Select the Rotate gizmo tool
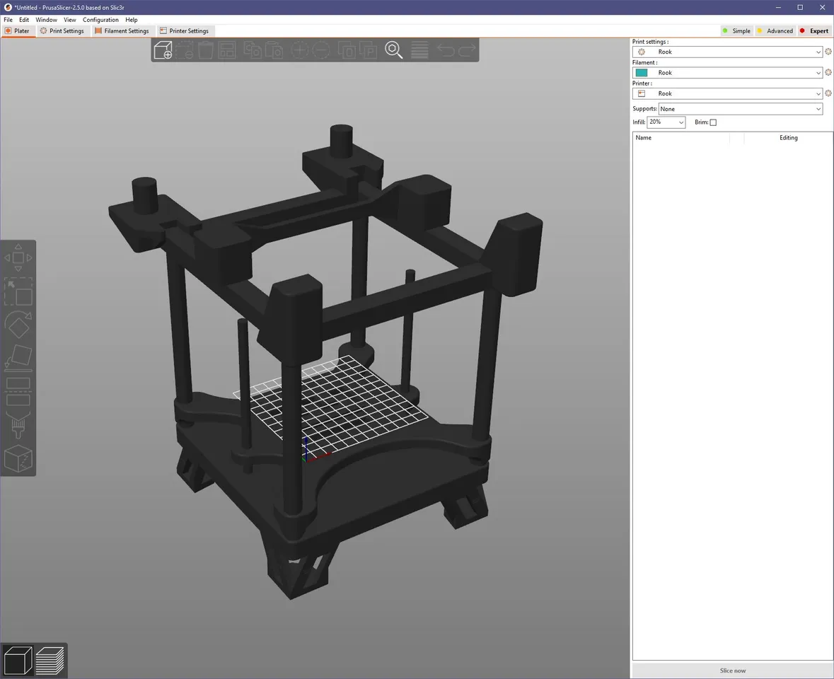 pyautogui.click(x=18, y=325)
